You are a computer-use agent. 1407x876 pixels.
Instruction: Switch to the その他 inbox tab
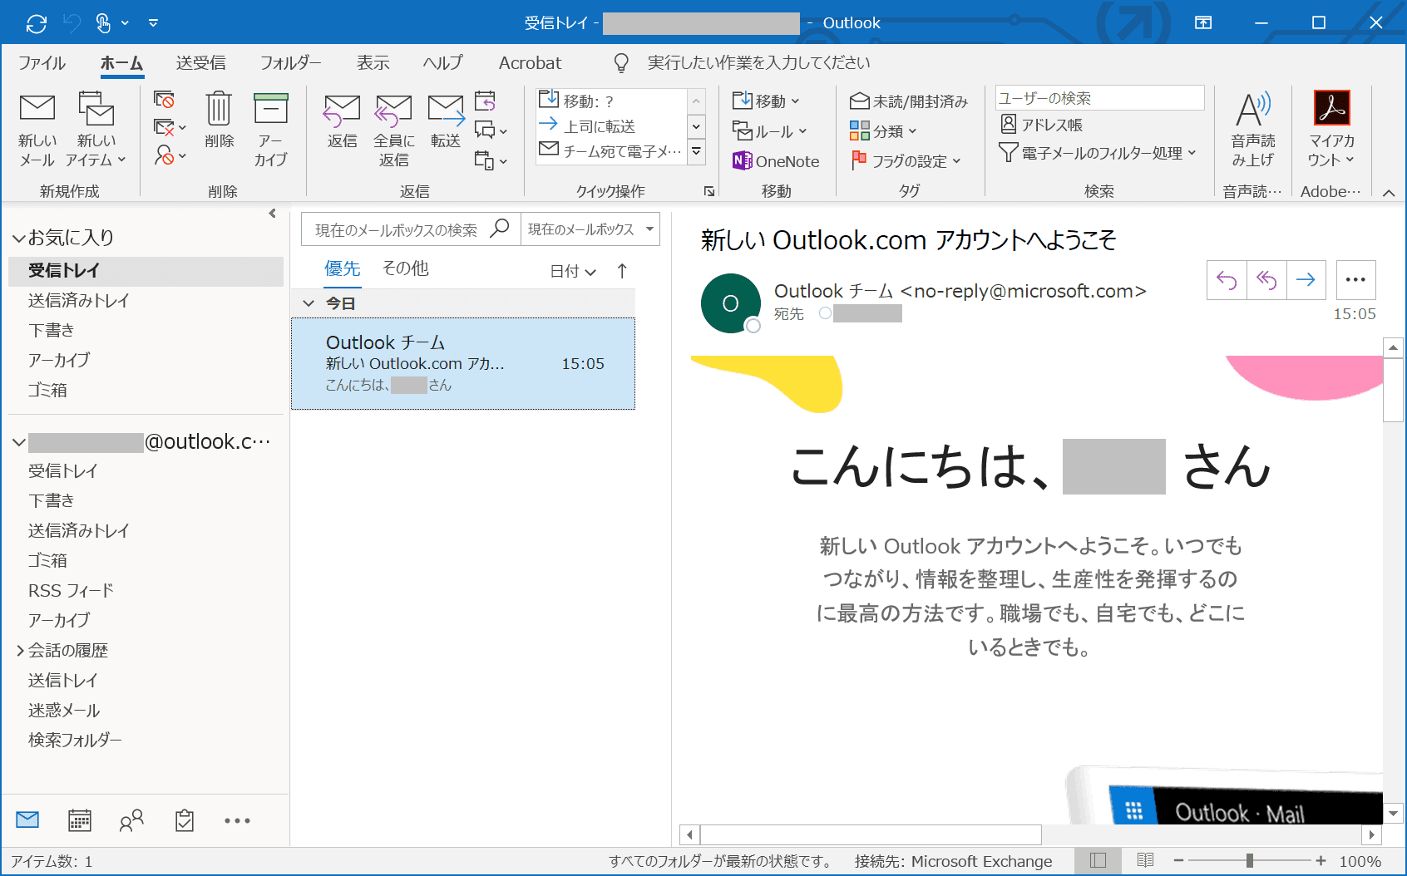[x=405, y=268]
